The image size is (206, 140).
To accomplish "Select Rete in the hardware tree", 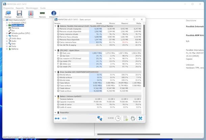I will click(x=14, y=44).
